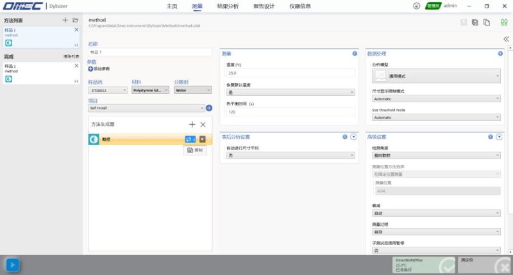Click the blue start measurement play button

pyautogui.click(x=12, y=264)
